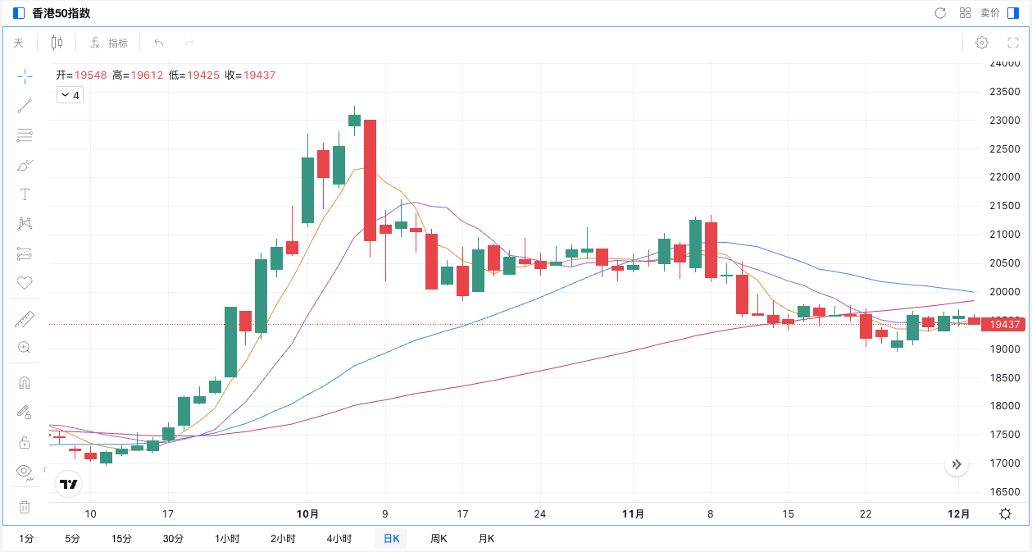
Task: Activate the zoom in magnifier tool
Action: pyautogui.click(x=25, y=348)
